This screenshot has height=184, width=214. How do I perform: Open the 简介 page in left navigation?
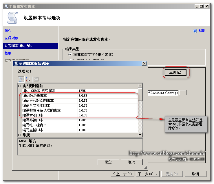tap(8, 31)
